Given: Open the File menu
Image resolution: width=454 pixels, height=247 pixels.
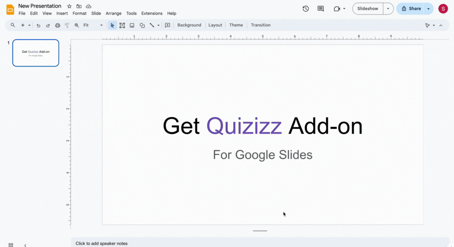Looking at the screenshot, I should 22,13.
